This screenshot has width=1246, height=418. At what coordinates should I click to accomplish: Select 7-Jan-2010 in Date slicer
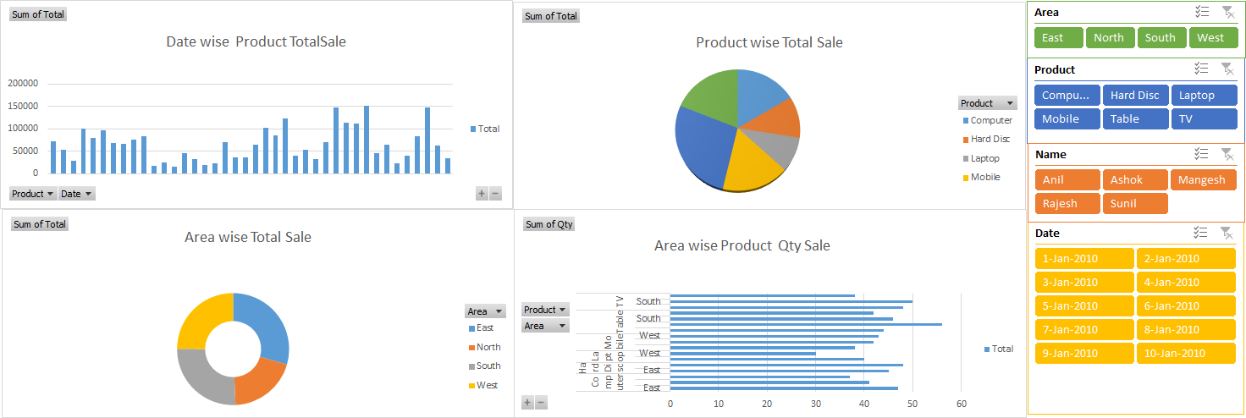point(1083,329)
